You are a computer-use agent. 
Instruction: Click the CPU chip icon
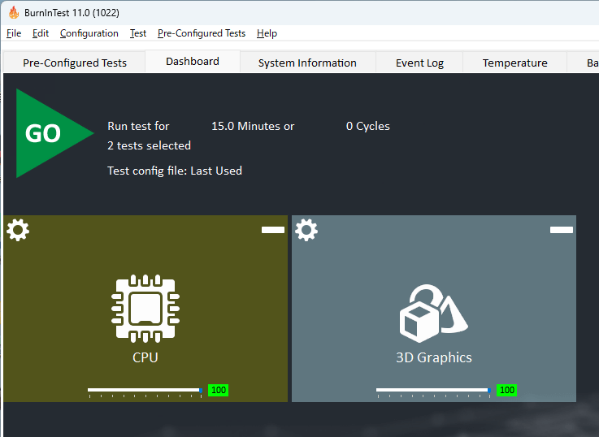tap(145, 309)
